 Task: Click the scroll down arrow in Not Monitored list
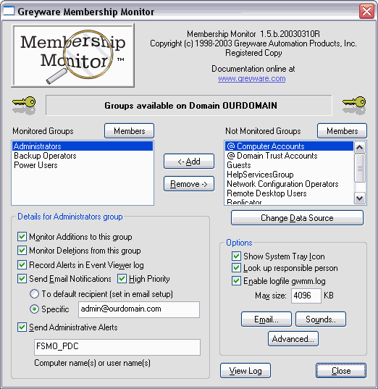click(360, 198)
